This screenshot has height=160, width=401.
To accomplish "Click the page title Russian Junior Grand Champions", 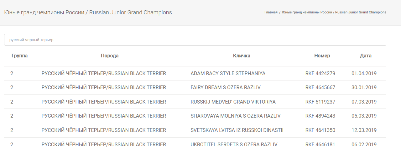I will tap(131, 12).
